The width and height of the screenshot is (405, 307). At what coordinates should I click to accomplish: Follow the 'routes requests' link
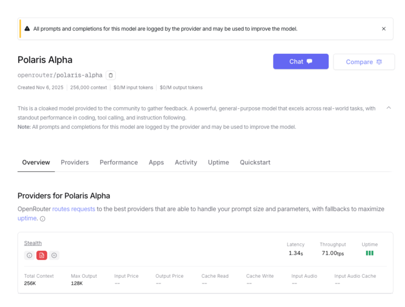[x=73, y=209]
